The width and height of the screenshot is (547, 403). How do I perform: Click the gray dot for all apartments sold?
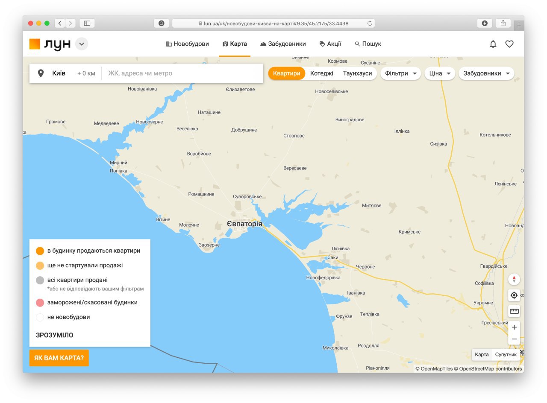(x=40, y=280)
